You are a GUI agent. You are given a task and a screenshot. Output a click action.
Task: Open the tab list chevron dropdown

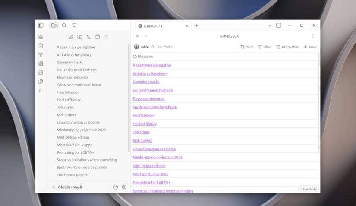270,25
